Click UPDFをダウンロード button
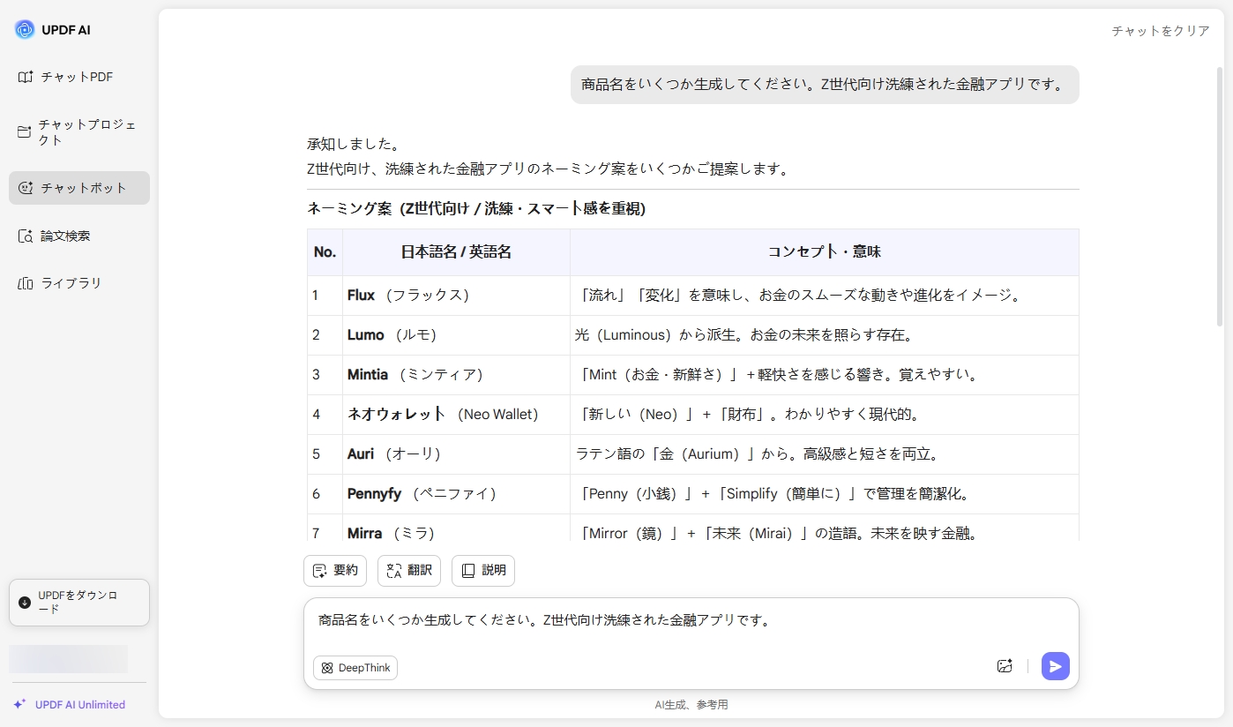1233x727 pixels. [79, 603]
